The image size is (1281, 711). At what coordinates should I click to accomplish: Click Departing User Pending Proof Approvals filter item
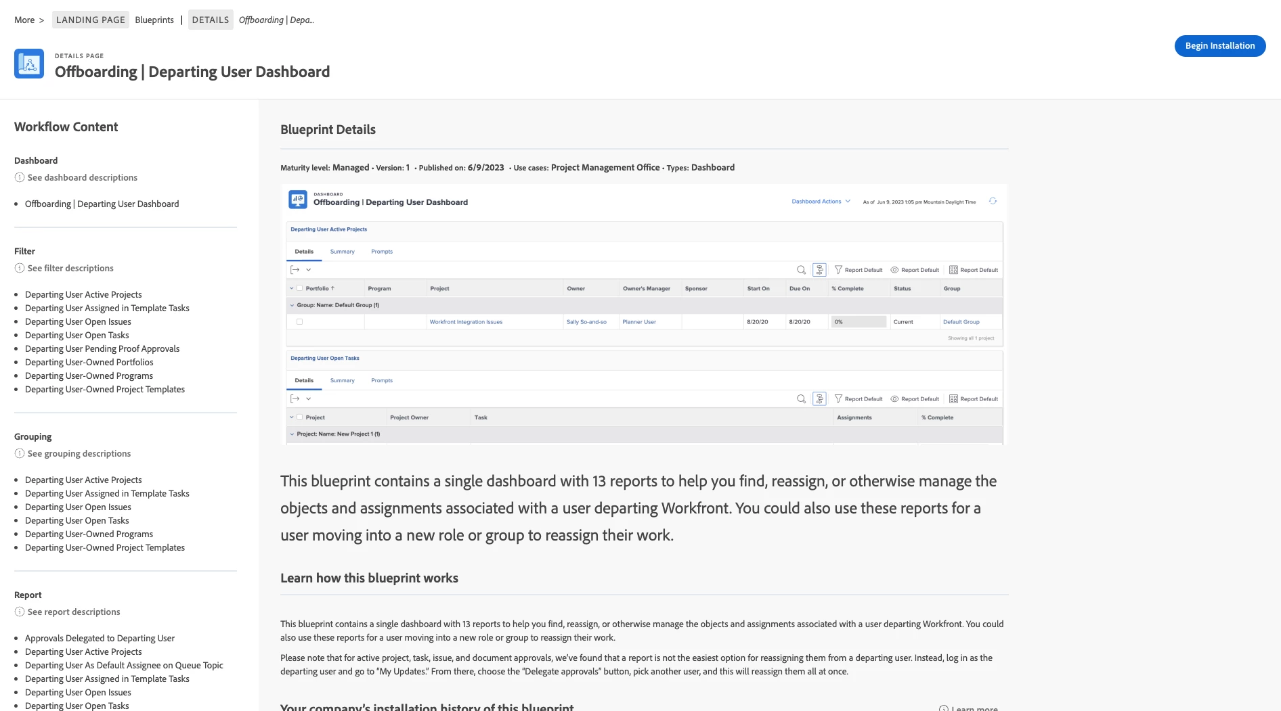tap(102, 348)
